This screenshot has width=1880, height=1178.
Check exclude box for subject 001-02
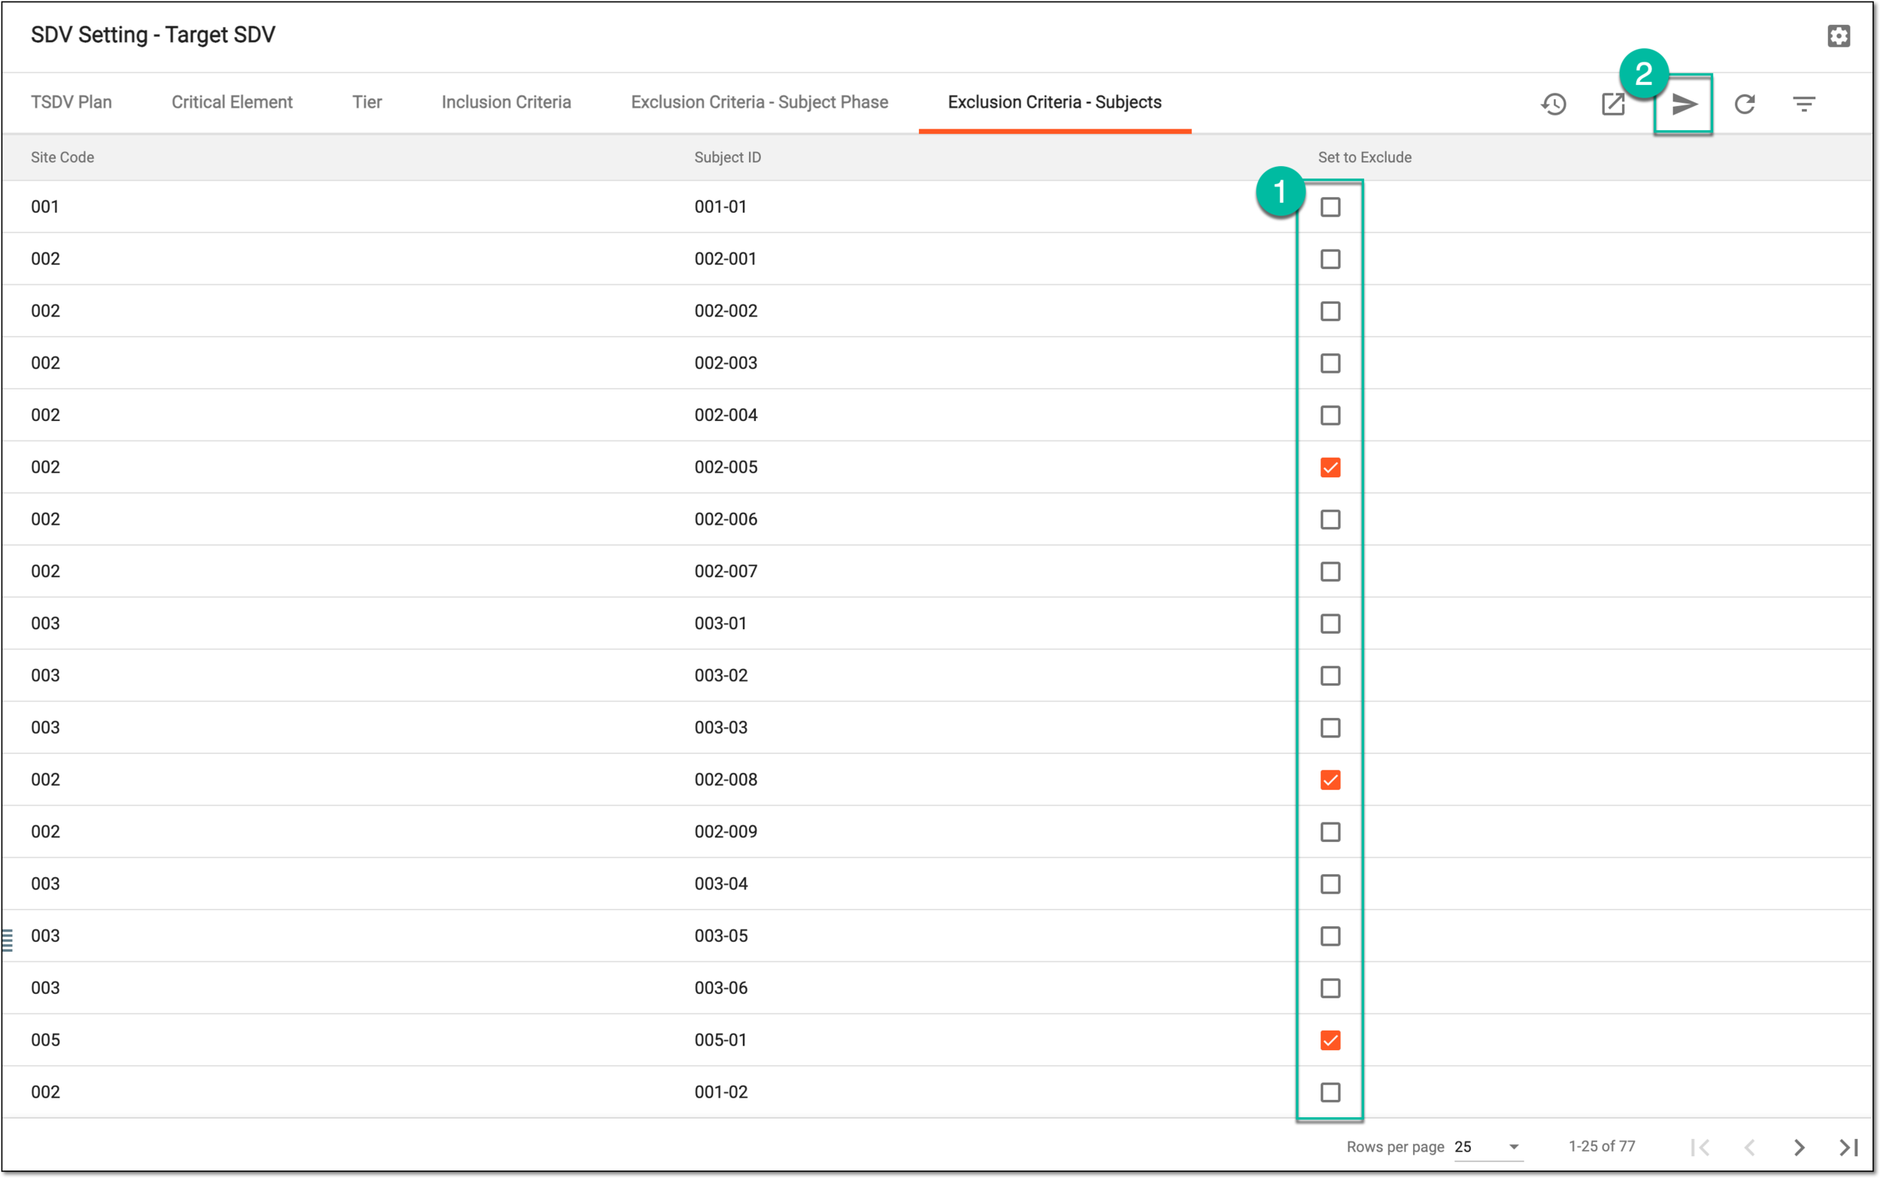pos(1330,1092)
